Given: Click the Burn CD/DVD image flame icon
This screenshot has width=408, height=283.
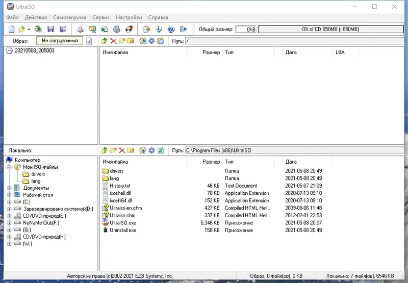Looking at the screenshot, I should click(129, 29).
